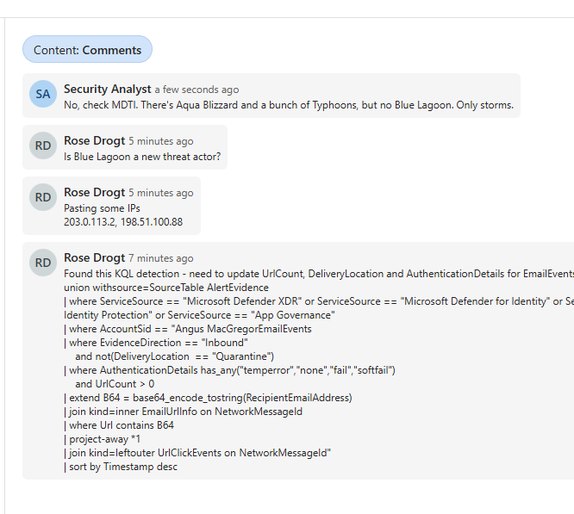The image size is (574, 514).
Task: Click the '7 minutes ago' timestamp
Action: pos(161,258)
